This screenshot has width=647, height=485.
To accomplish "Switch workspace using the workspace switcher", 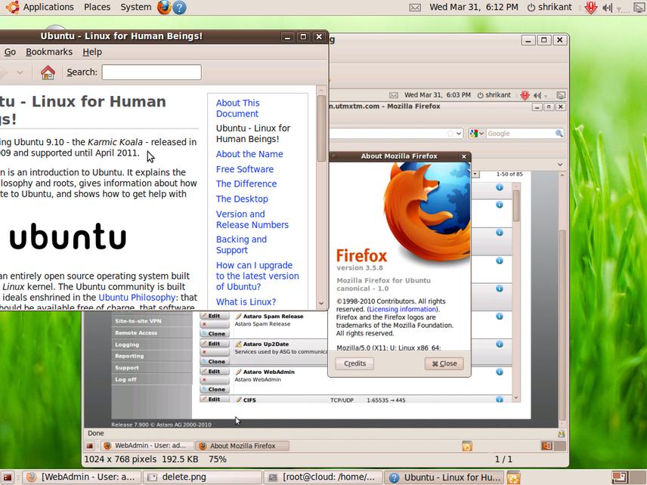I will 619,477.
